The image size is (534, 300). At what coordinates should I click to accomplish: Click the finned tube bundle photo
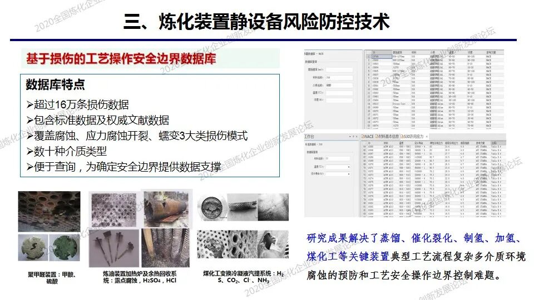click(x=166, y=248)
